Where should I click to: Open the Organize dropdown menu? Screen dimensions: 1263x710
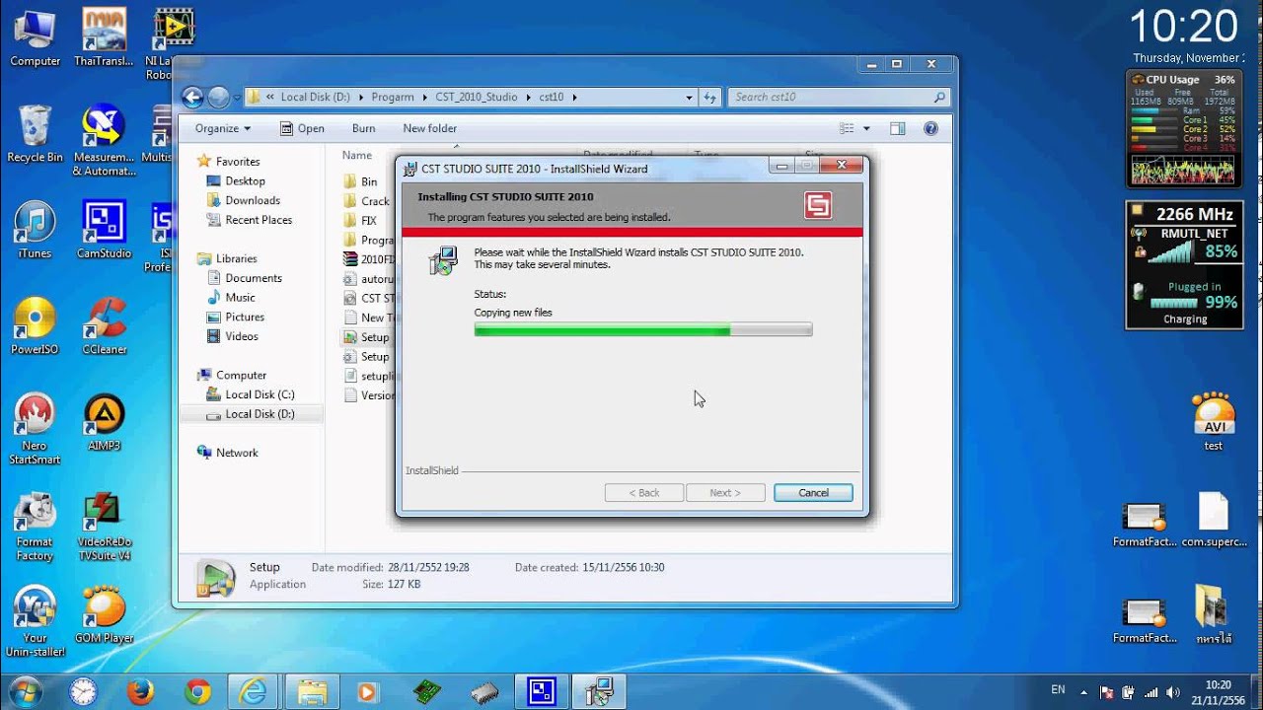click(222, 128)
